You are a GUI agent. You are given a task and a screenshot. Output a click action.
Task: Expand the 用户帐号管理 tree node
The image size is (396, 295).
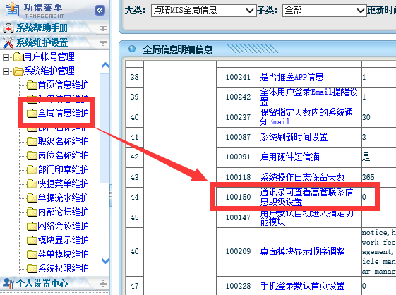(6, 57)
